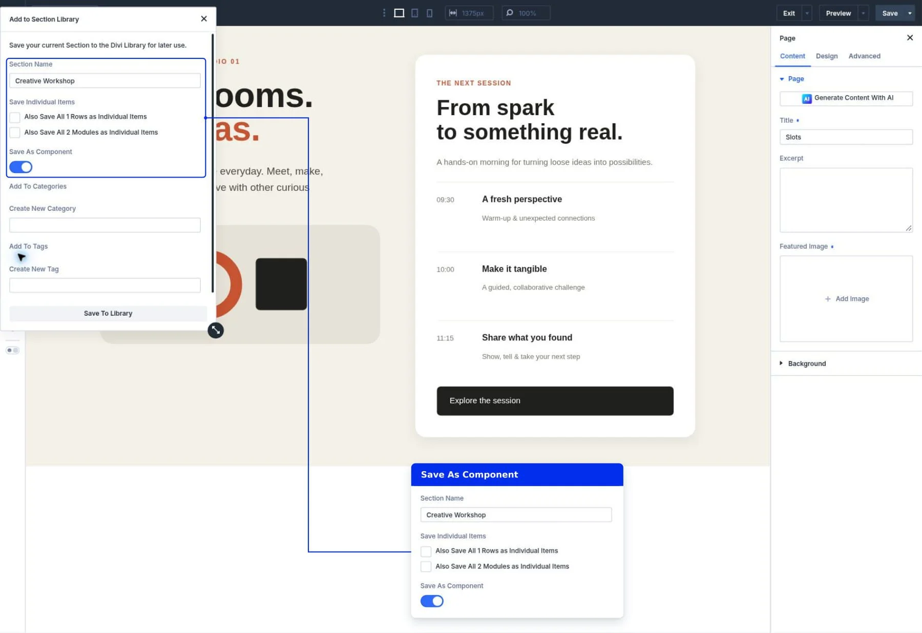Click the AI icon in Generate Content button
Viewport: 922px width, 633px height.
tap(807, 98)
